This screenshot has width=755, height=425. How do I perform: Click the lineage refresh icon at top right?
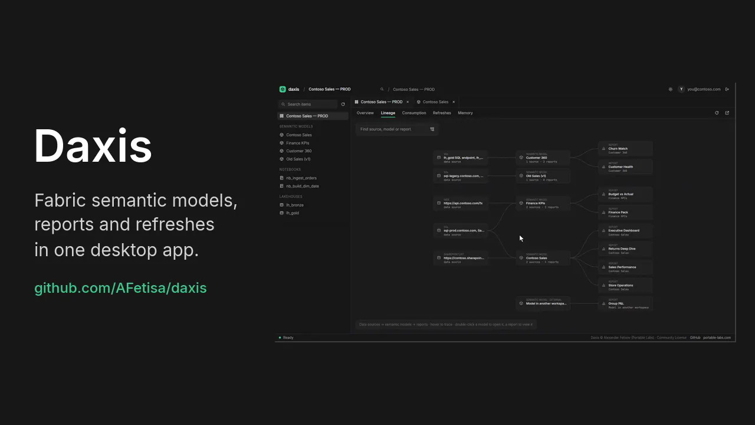coord(717,113)
